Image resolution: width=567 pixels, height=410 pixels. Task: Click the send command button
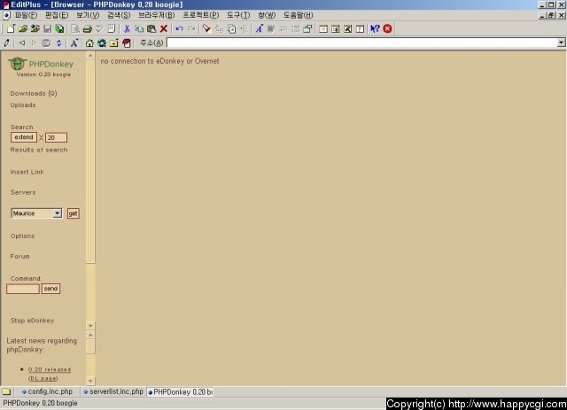(50, 289)
